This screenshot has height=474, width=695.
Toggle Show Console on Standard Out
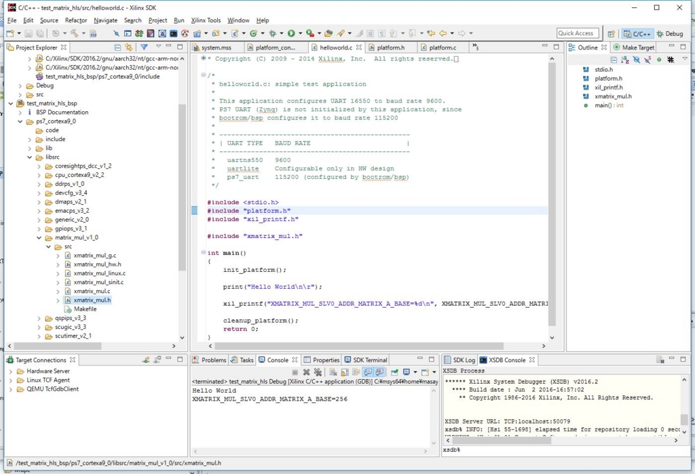pyautogui.click(x=367, y=372)
